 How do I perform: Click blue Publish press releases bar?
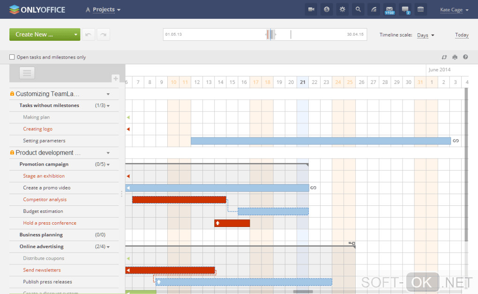coord(244,282)
